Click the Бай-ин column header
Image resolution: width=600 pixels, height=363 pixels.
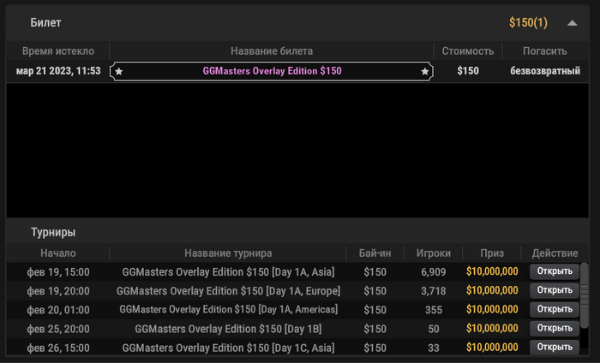375,253
